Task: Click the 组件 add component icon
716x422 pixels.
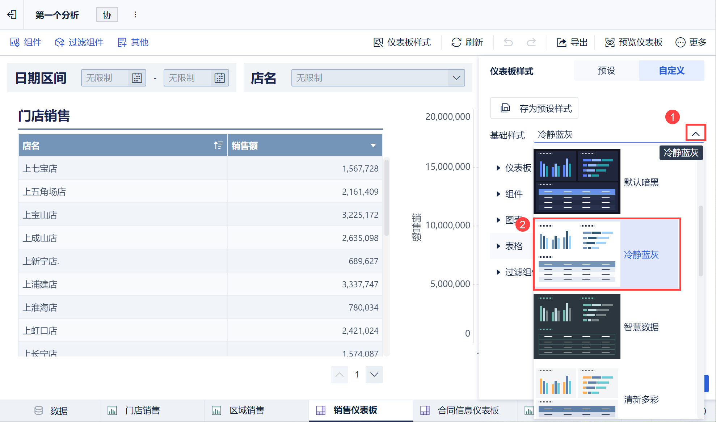Action: [15, 42]
